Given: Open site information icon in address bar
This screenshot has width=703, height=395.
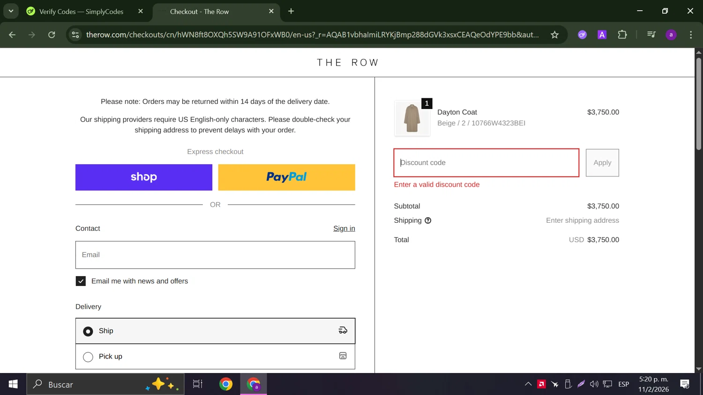Looking at the screenshot, I should click(75, 35).
